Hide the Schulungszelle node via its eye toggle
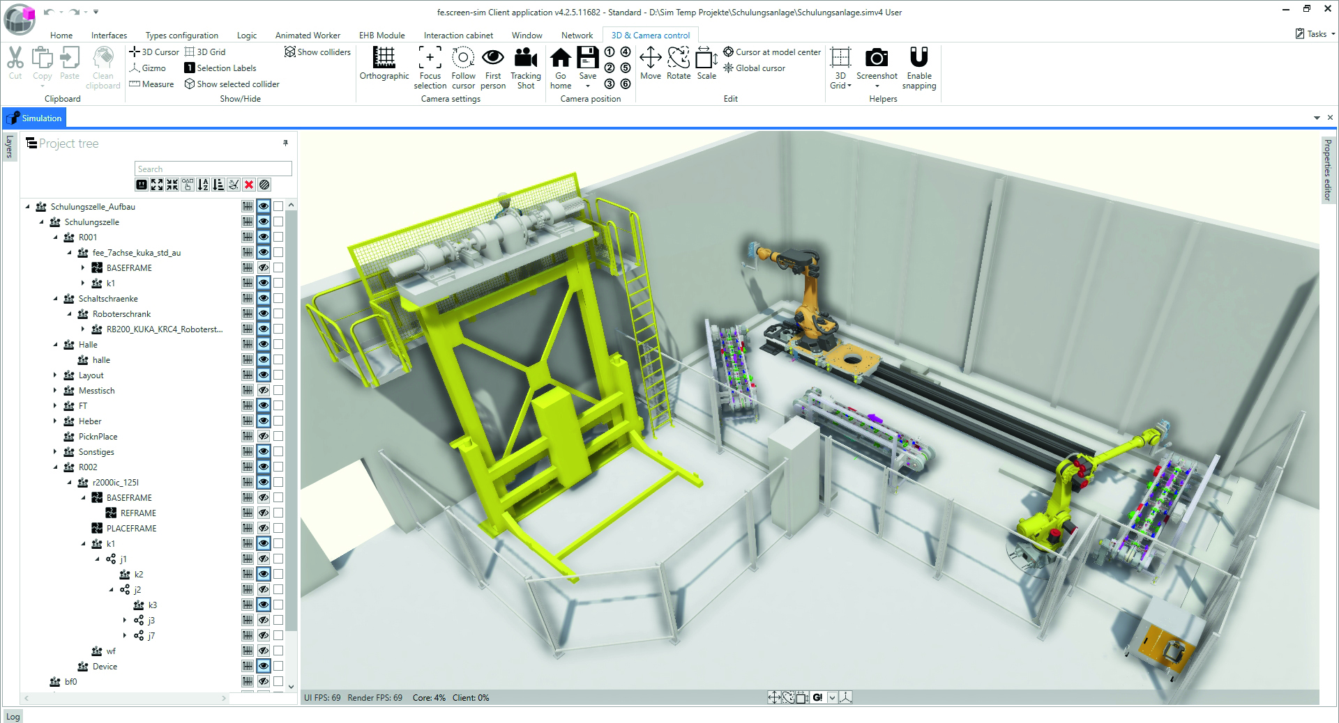Image resolution: width=1339 pixels, height=723 pixels. 263,221
